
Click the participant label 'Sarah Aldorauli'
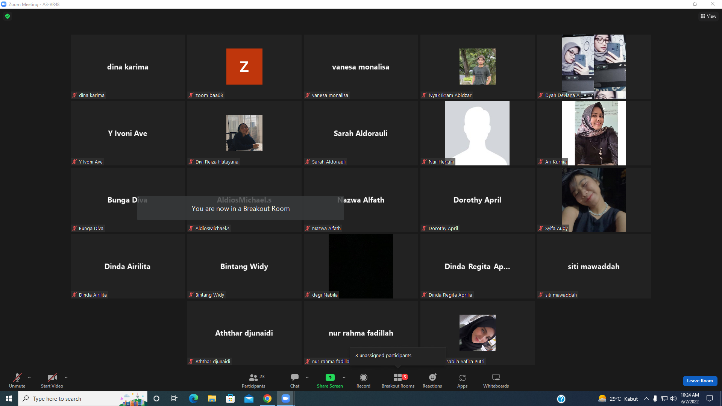point(329,162)
